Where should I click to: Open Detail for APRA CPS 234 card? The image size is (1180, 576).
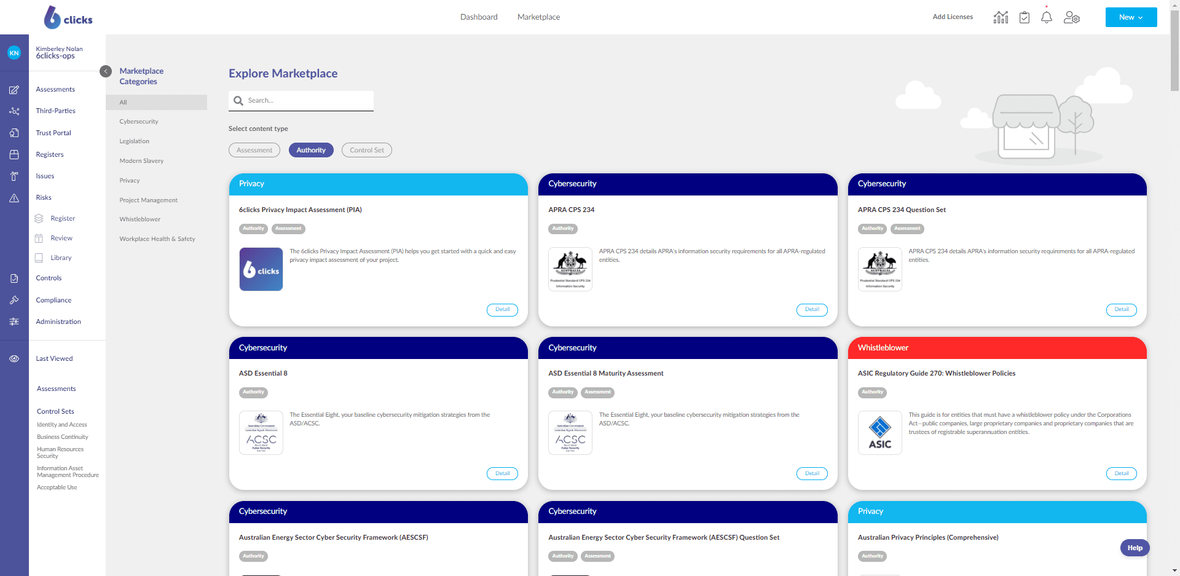pyautogui.click(x=812, y=310)
